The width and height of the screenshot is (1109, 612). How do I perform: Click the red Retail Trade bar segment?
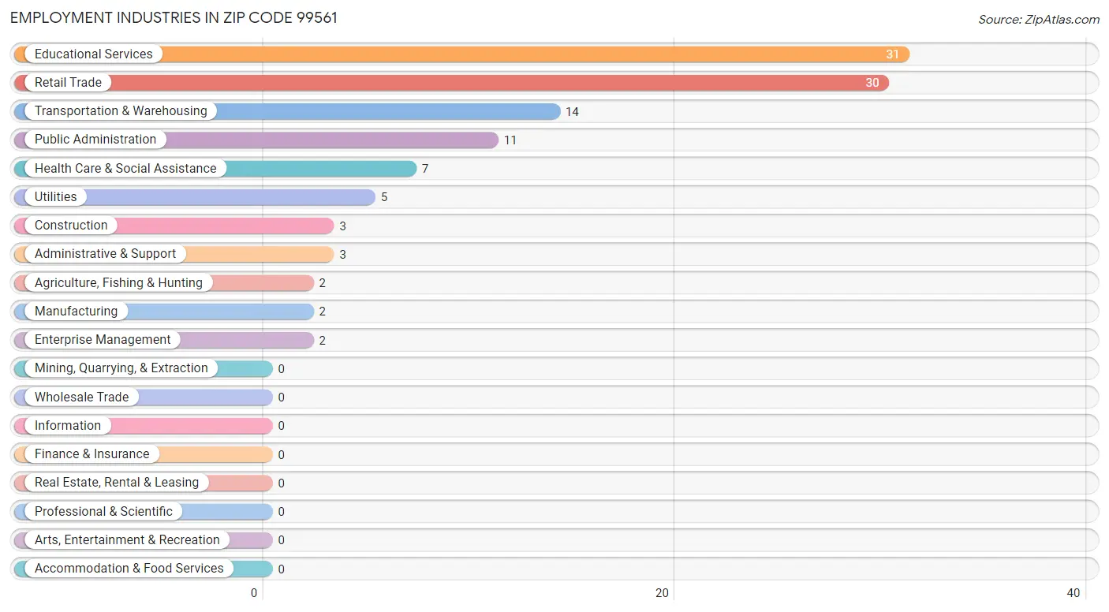tap(451, 83)
